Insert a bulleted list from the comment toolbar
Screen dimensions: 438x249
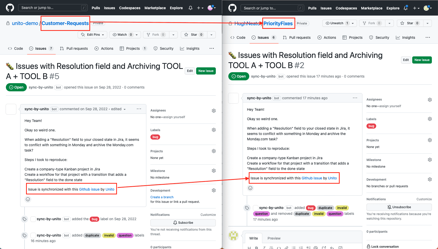pyautogui.click(x=294, y=247)
